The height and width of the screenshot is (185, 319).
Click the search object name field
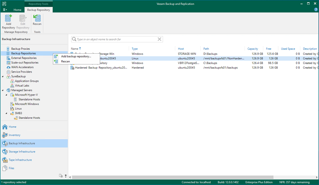tap(116, 39)
